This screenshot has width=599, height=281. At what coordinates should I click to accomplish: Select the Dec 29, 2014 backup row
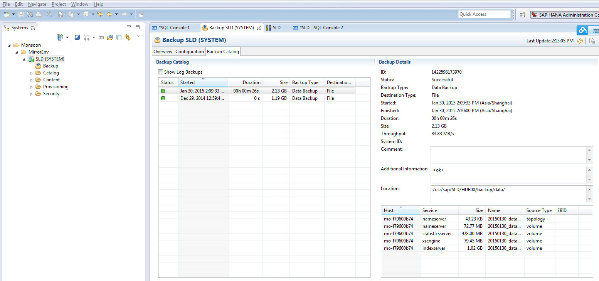click(x=257, y=98)
